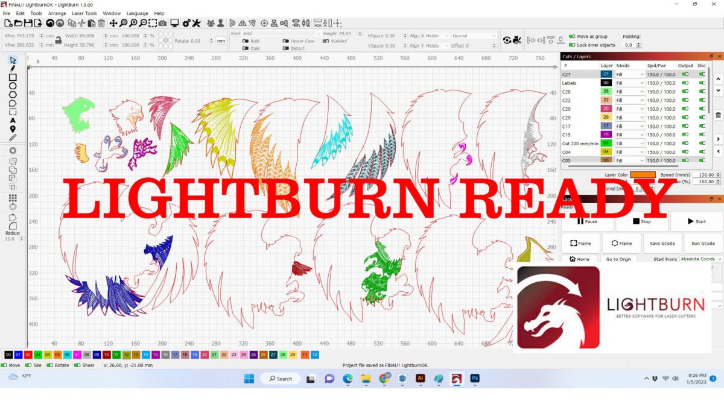
Task: Open Preview with the monitor icon
Action: pos(174,24)
